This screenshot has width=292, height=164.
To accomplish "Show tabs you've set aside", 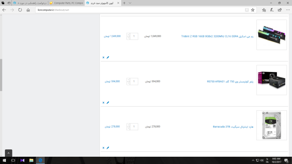I will (3, 3).
